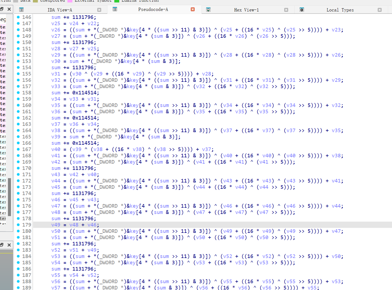Toggle breakpoint dot on line 170
This screenshot has width=392, height=290.
point(18,168)
